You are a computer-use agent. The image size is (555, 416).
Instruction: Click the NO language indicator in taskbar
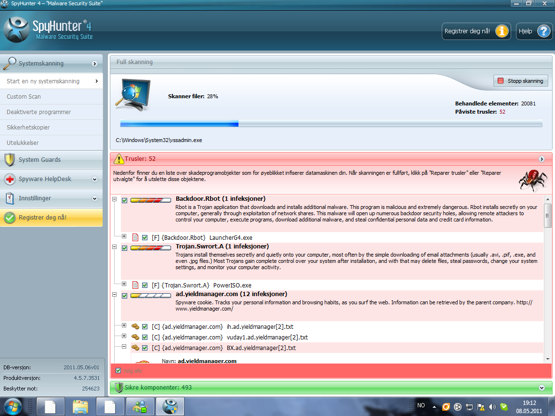coord(421,405)
